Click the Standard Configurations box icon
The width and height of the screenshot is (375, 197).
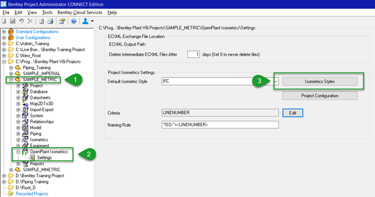click(x=11, y=32)
